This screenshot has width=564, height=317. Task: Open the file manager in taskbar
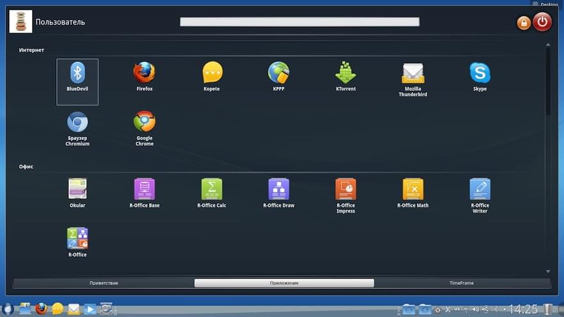coord(25,309)
